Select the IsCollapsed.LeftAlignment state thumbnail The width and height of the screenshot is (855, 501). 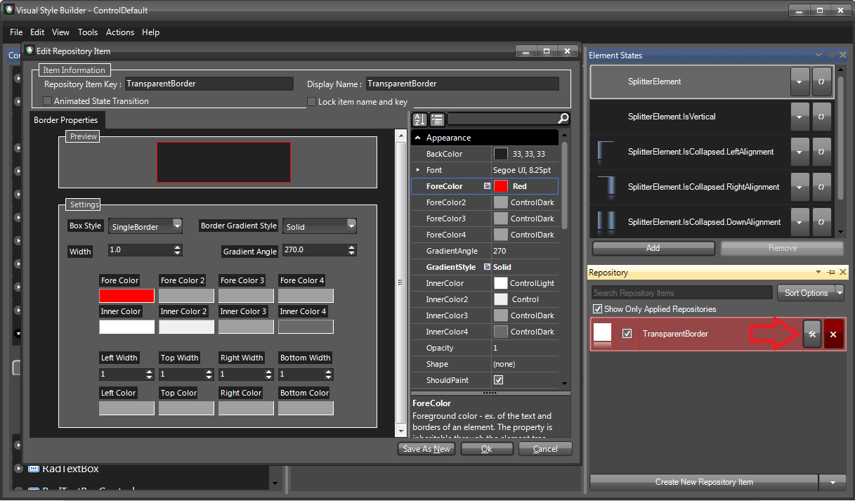pos(606,152)
